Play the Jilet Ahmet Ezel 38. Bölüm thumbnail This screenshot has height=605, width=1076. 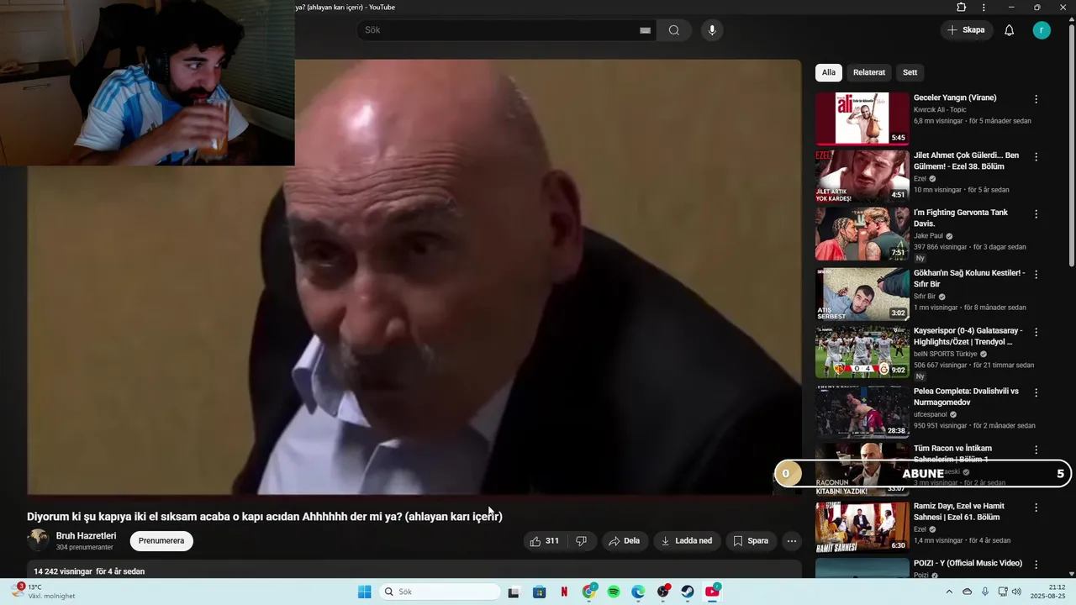click(862, 176)
